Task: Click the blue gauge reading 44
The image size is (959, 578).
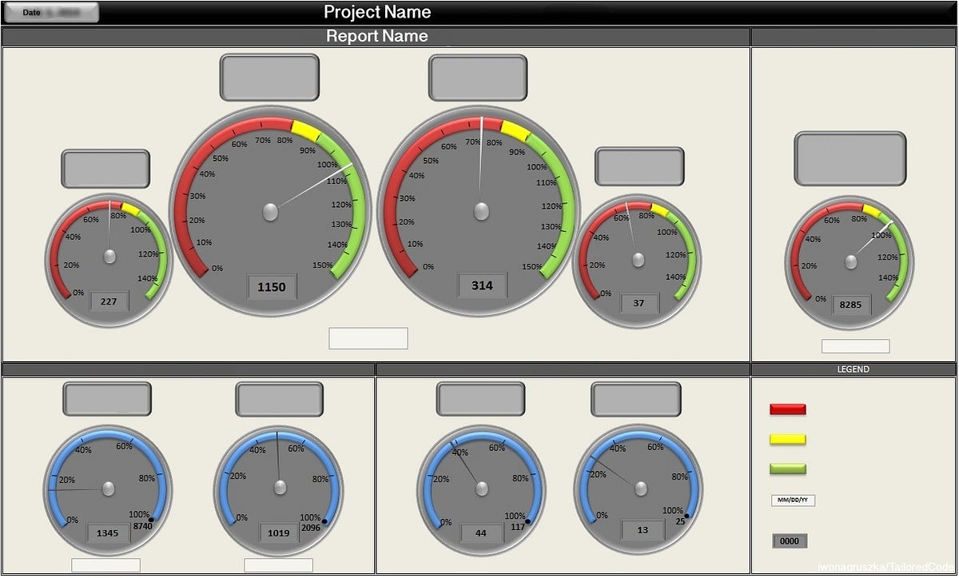Action: 481,488
